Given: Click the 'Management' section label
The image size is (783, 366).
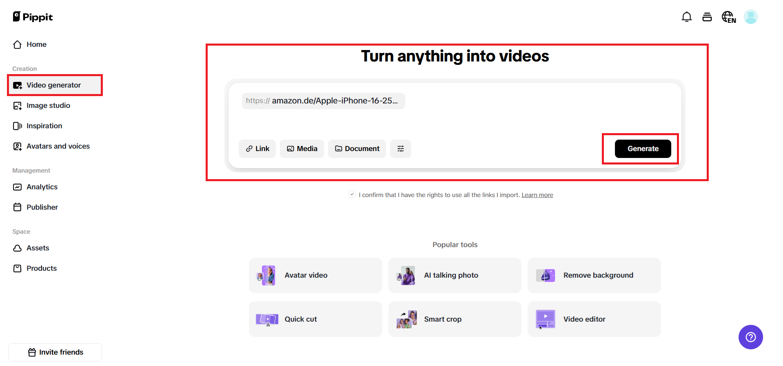Looking at the screenshot, I should tap(31, 171).
